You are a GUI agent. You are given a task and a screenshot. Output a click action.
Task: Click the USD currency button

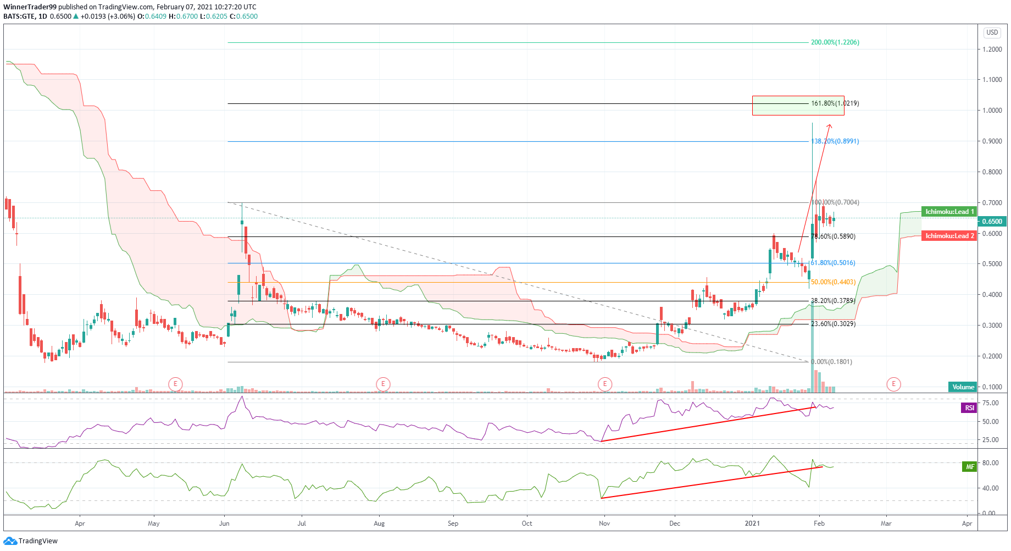click(x=992, y=32)
